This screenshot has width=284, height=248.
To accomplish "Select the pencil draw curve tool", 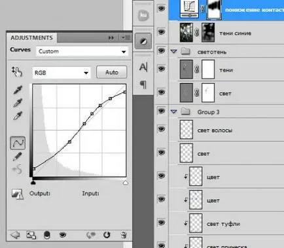I will click(17, 157).
